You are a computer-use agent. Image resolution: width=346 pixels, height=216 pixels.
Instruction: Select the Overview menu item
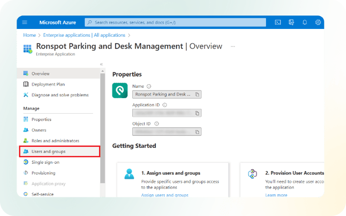pos(58,73)
